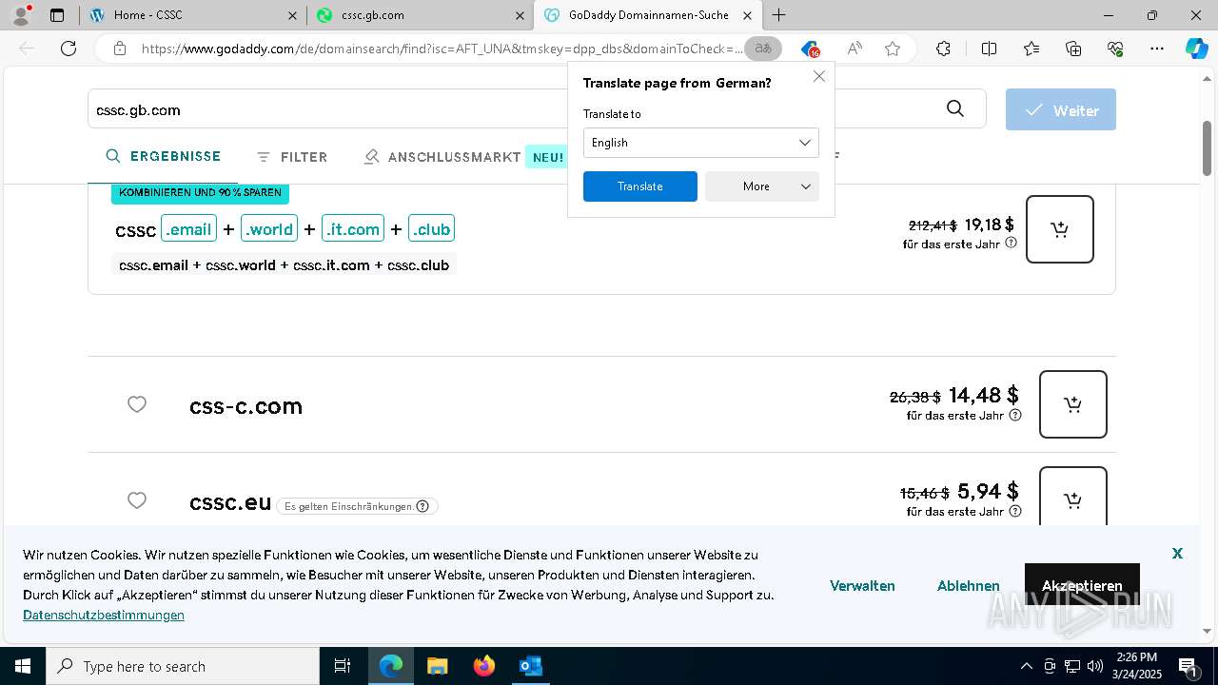The width and height of the screenshot is (1218, 685).
Task: Open Outlook from taskbar
Action: [x=530, y=666]
